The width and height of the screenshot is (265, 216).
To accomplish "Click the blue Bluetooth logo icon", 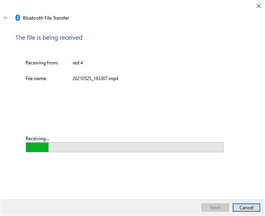I will click(x=18, y=18).
